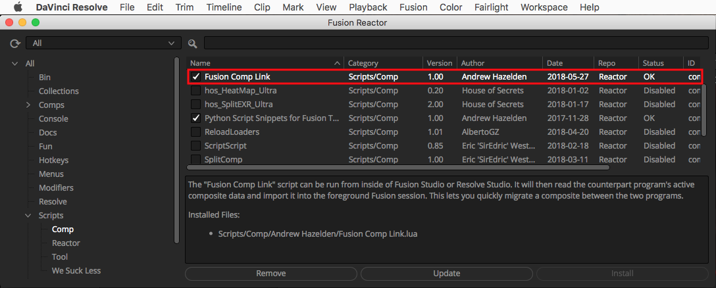The height and width of the screenshot is (288, 716).
Task: Click the package list vertical scrollbar
Action: [x=703, y=109]
